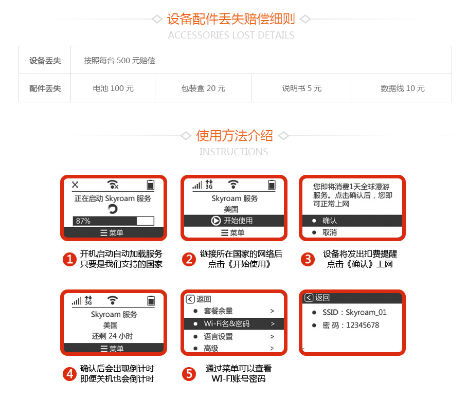468x399 pixels.
Task: Click the 返回 back icon on the SSID screen
Action: pyautogui.click(x=309, y=298)
